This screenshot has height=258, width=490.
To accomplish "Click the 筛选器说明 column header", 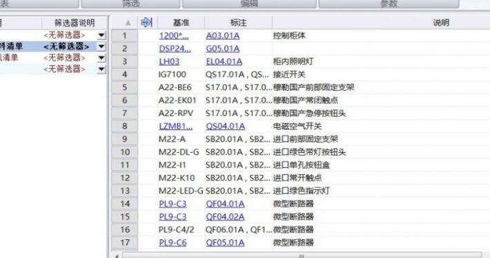I will [75, 23].
